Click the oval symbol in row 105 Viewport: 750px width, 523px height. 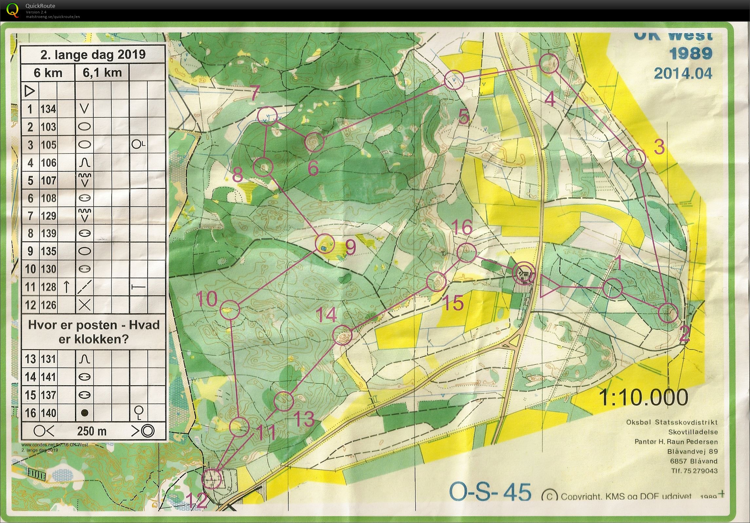[x=84, y=144]
